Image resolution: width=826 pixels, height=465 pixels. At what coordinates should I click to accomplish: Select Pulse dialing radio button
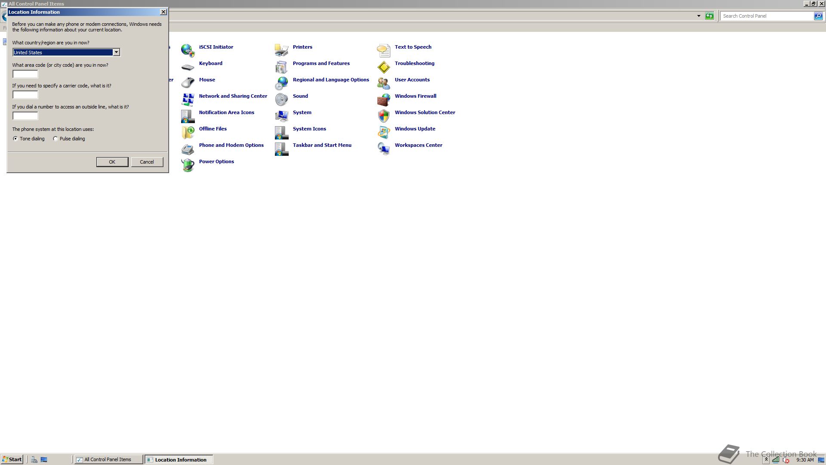(x=55, y=139)
